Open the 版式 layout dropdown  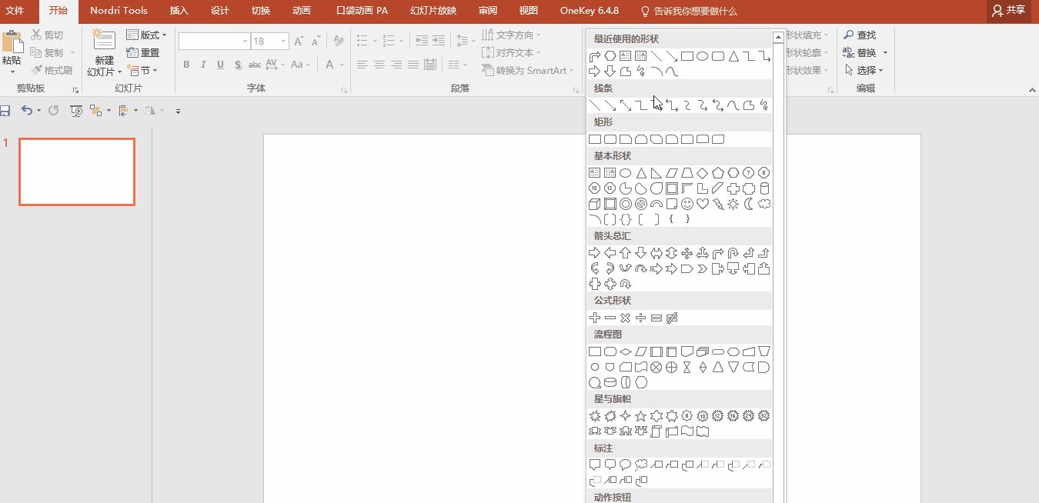click(x=146, y=35)
